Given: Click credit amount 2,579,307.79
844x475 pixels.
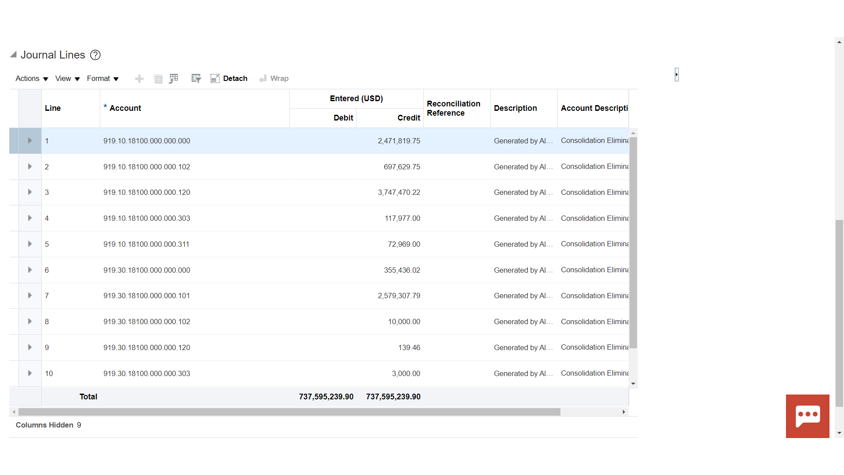Looking at the screenshot, I should (399, 296).
